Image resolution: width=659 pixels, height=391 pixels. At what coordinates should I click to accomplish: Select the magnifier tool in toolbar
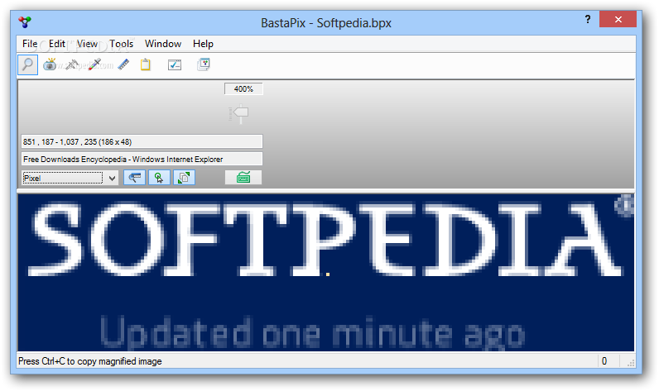pos(28,64)
